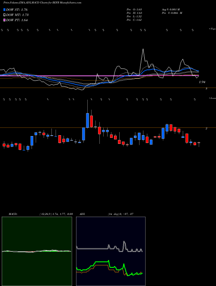Click the highest white spike on EMA chart
The image size is (216, 286).
tap(143, 49)
